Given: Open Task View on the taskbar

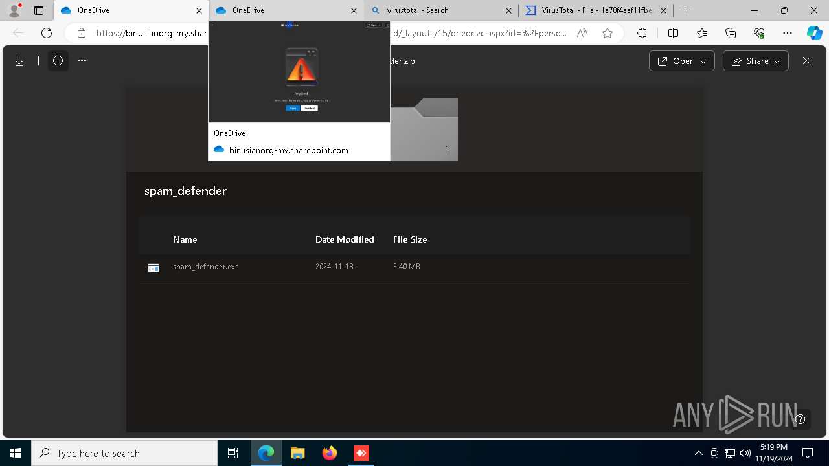Looking at the screenshot, I should [x=233, y=453].
